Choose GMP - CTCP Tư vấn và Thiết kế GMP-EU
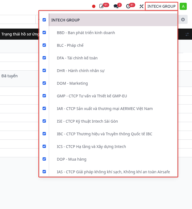Image resolution: width=192 pixels, height=209 pixels. tap(113, 96)
